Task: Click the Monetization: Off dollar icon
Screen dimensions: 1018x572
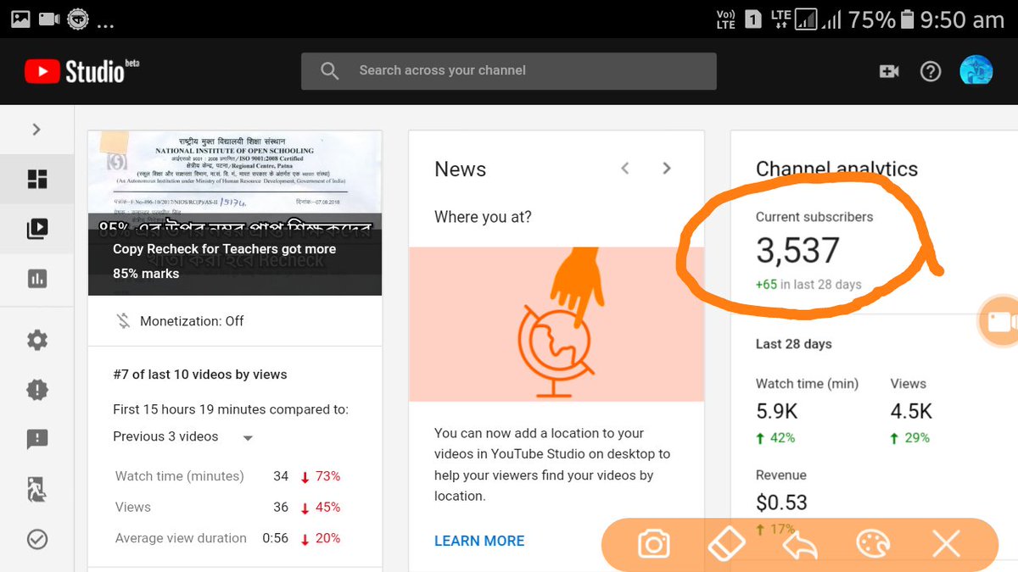Action: pos(123,321)
